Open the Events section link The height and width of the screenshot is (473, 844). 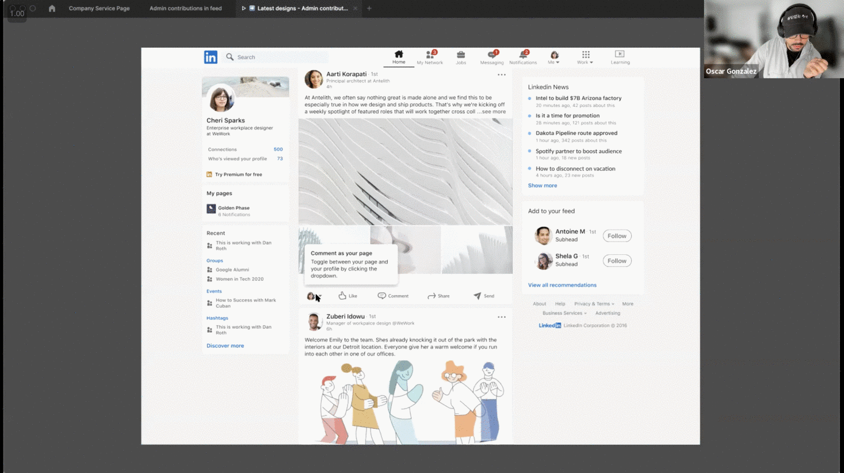tap(214, 291)
